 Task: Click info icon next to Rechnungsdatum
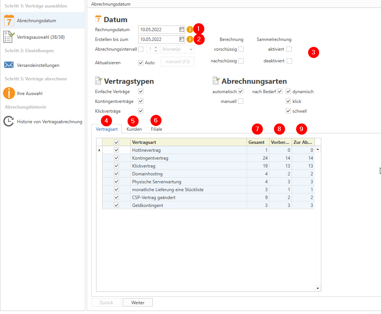tap(190, 29)
